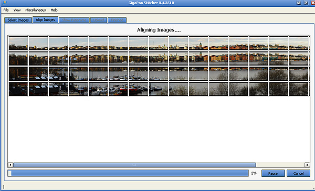
Task: Click the right arrow of the horizontal scrollbar
Action: [x=307, y=165]
